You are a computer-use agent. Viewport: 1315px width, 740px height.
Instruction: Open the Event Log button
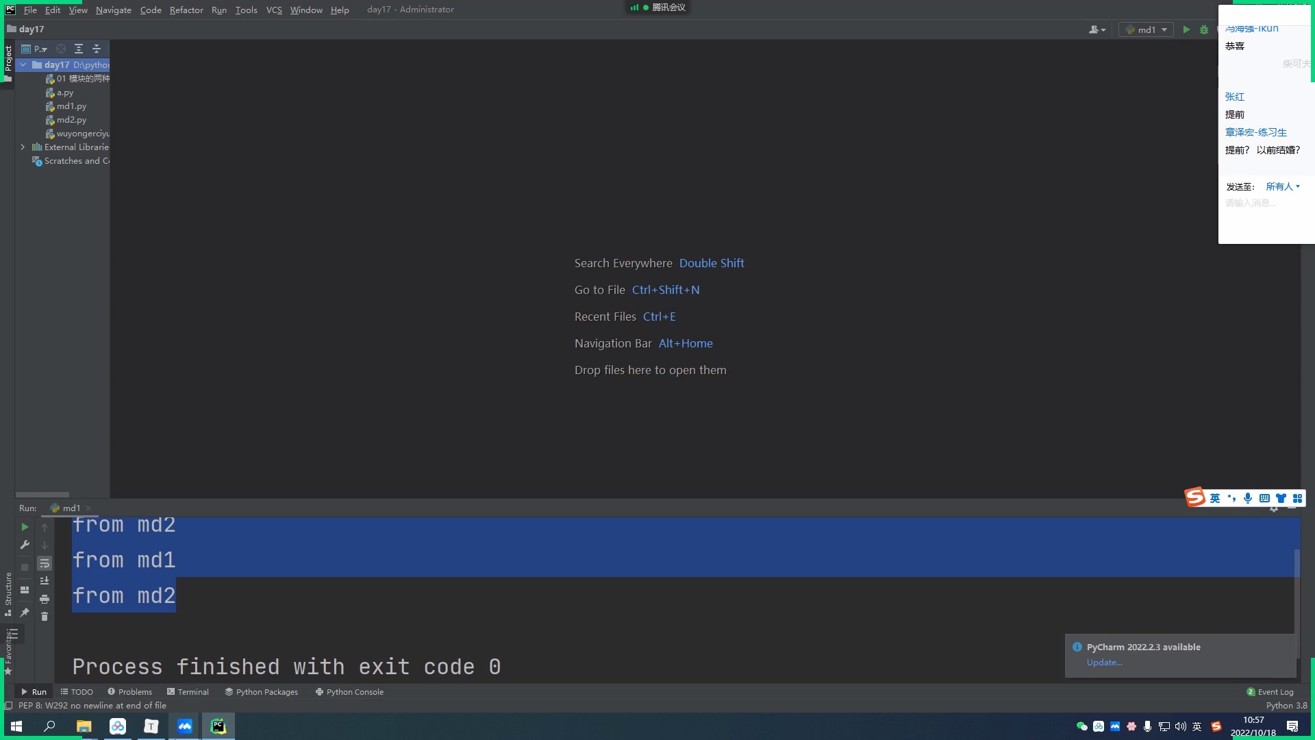click(x=1275, y=692)
